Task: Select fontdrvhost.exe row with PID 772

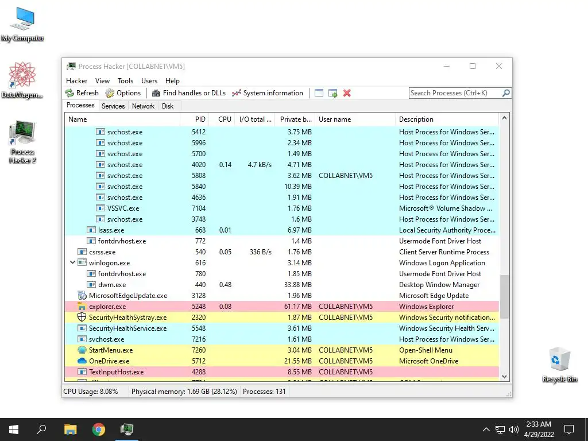Action: click(281, 241)
